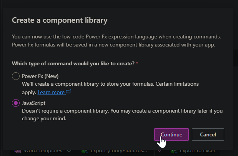The image size is (238, 156).
Task: Click the Power Fx (New) option label
Action: click(40, 76)
